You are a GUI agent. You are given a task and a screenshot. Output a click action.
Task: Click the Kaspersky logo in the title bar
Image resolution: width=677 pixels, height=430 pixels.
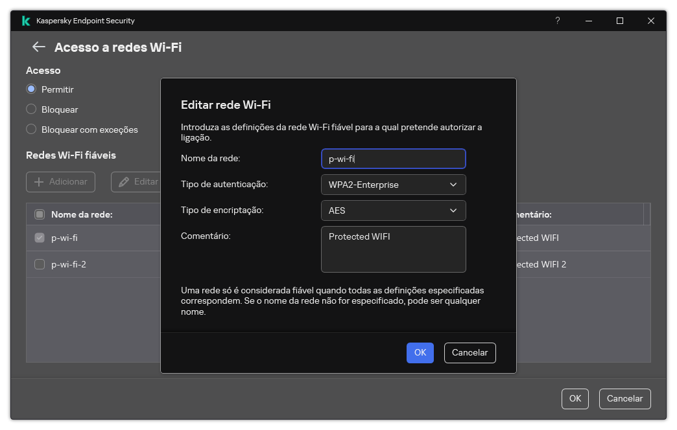[x=26, y=21]
